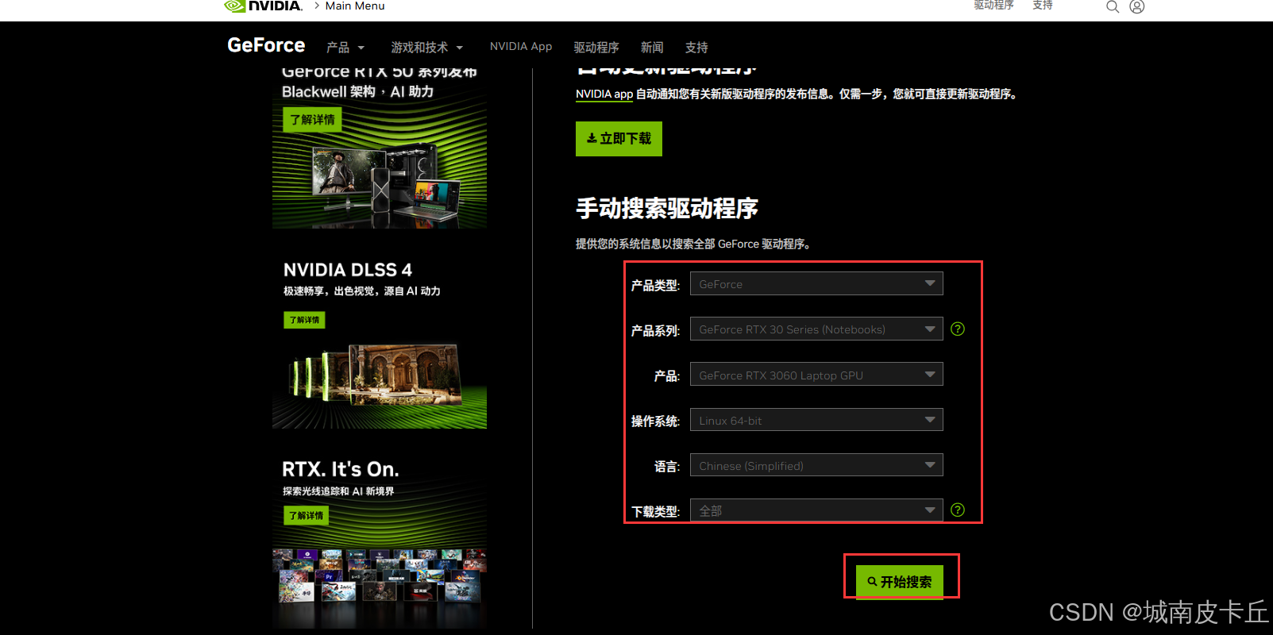Click help icon next to 下载类型
The height and width of the screenshot is (635, 1273).
pos(958,510)
